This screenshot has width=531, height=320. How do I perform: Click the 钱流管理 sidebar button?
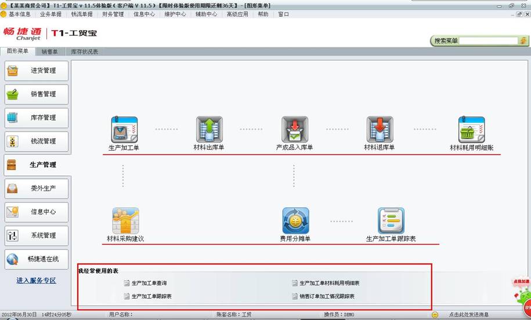coord(37,141)
